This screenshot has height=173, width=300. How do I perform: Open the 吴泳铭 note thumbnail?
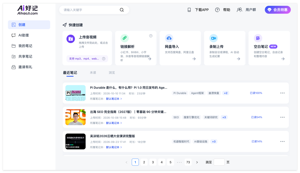click(x=75, y=141)
